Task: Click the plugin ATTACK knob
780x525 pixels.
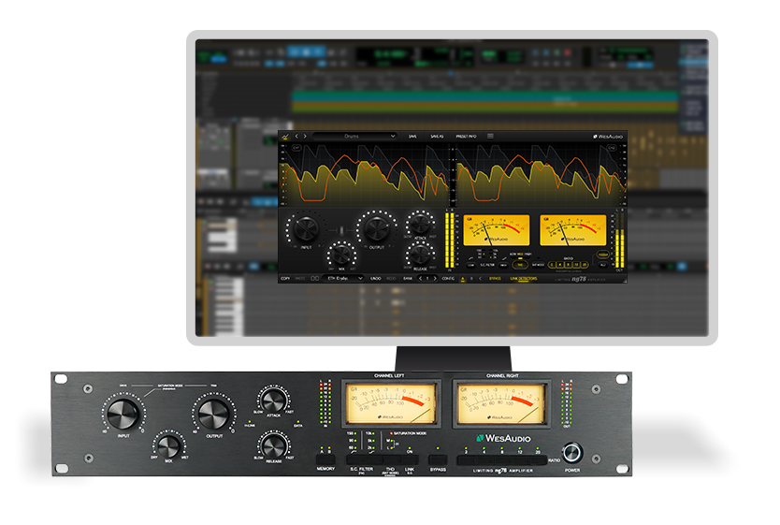Action: [x=420, y=224]
